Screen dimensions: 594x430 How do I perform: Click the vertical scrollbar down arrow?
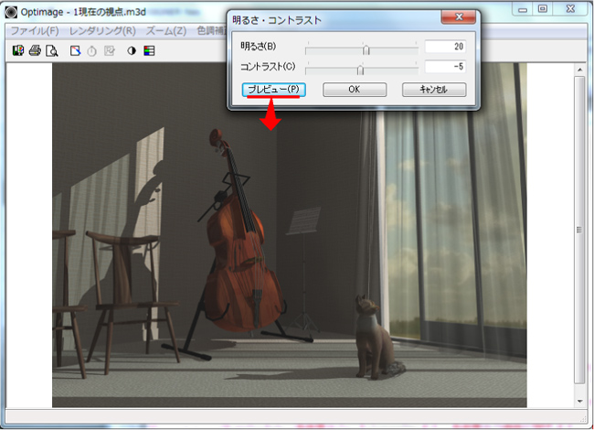coord(579,401)
